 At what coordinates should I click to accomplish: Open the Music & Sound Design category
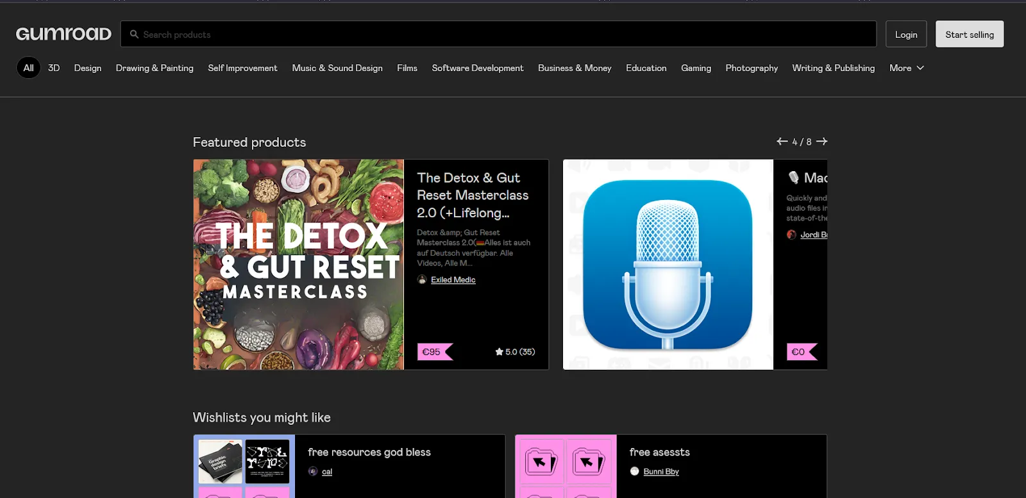tap(337, 68)
